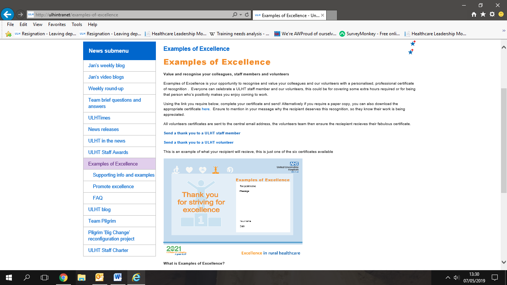The image size is (507, 285).
Task: Open the address bar autocomplete dropdown arrow
Action: (x=241, y=15)
